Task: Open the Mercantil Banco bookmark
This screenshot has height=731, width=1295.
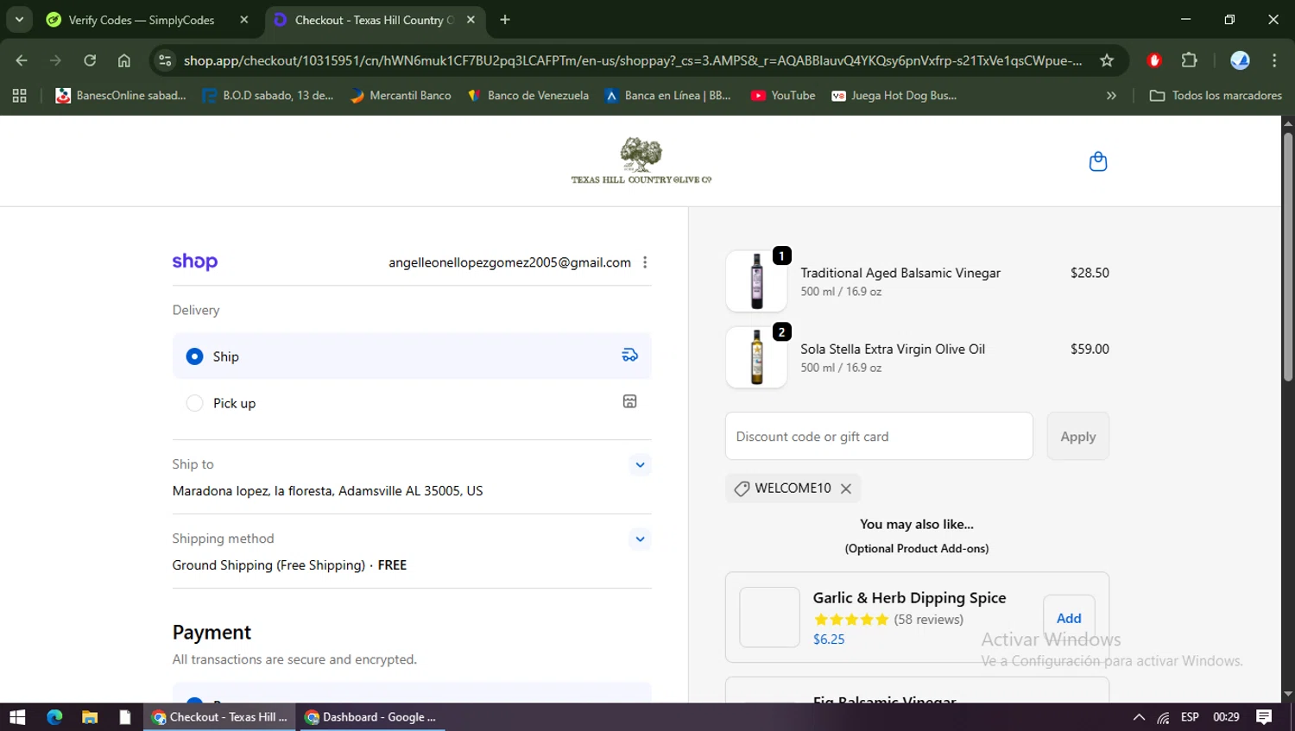Action: click(401, 96)
